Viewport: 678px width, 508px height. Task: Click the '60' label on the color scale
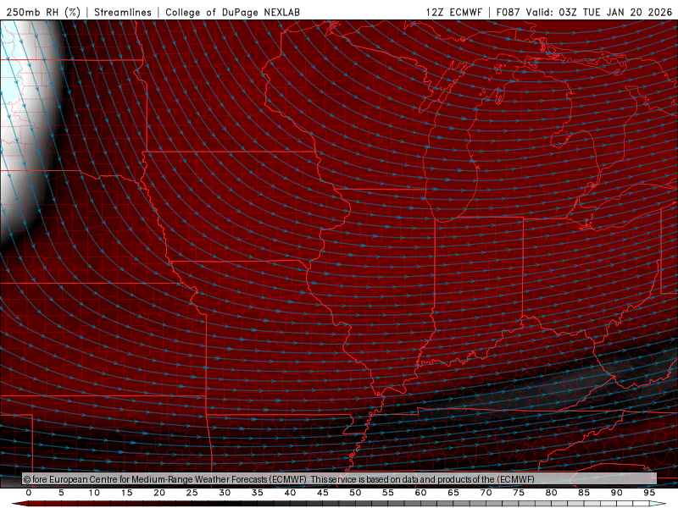[420, 493]
